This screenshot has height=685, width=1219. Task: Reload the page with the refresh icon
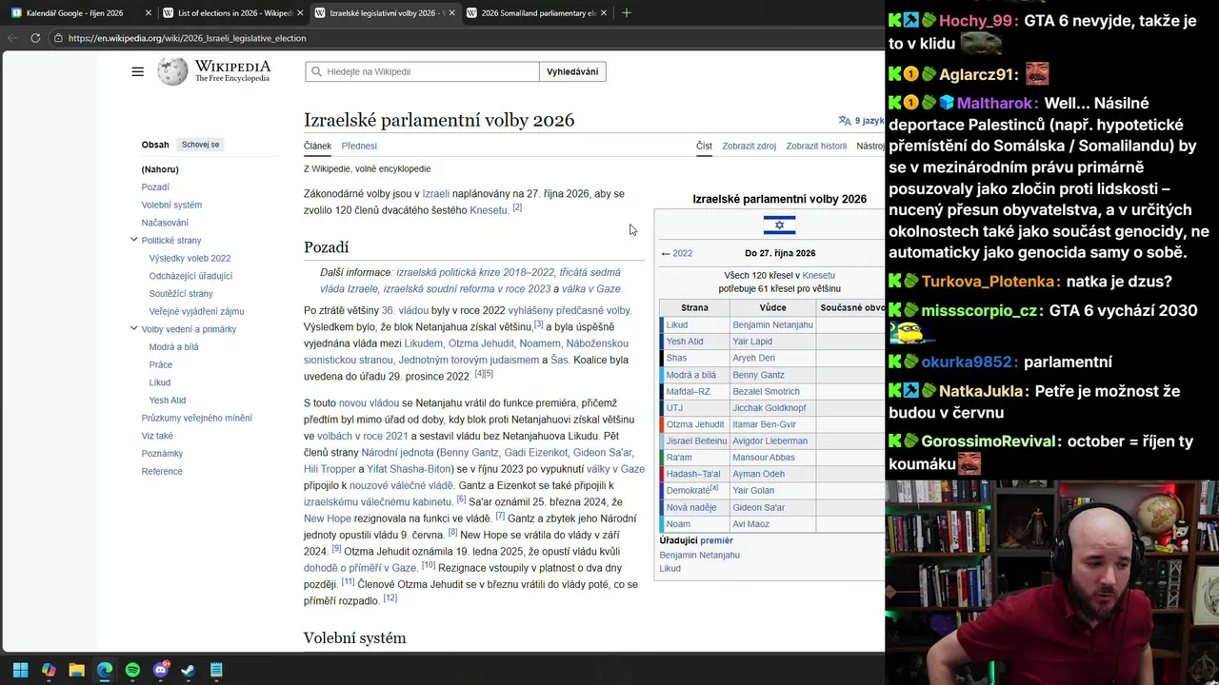(35, 38)
